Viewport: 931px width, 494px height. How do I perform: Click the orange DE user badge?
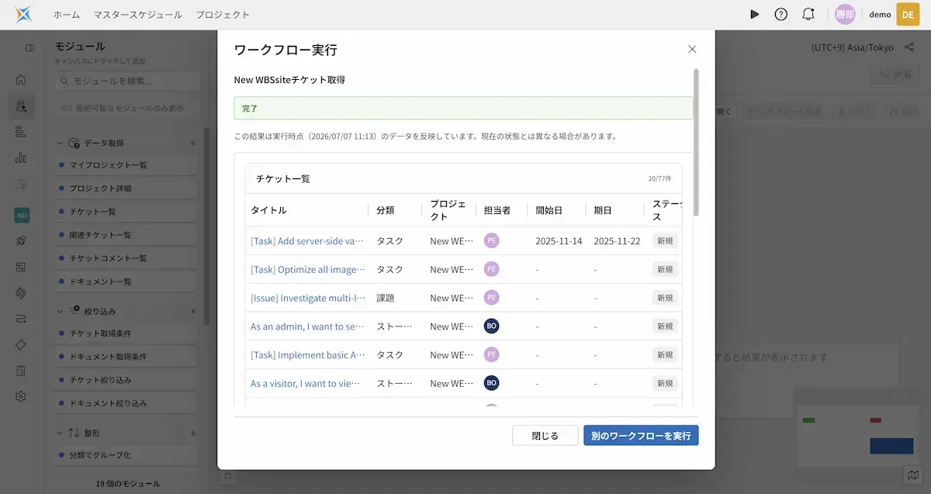point(908,14)
